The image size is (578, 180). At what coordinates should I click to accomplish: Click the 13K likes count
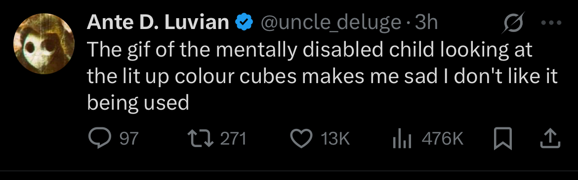(335, 139)
